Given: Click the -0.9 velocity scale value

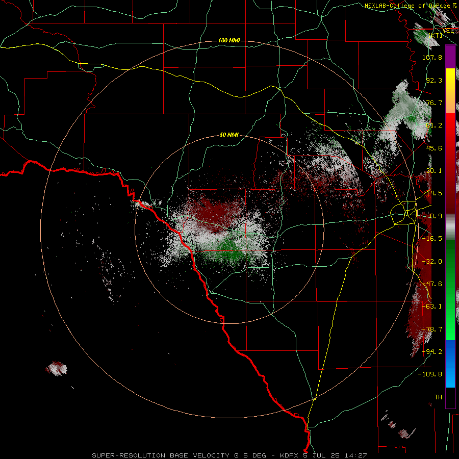Looking at the screenshot, I should click(434, 216).
